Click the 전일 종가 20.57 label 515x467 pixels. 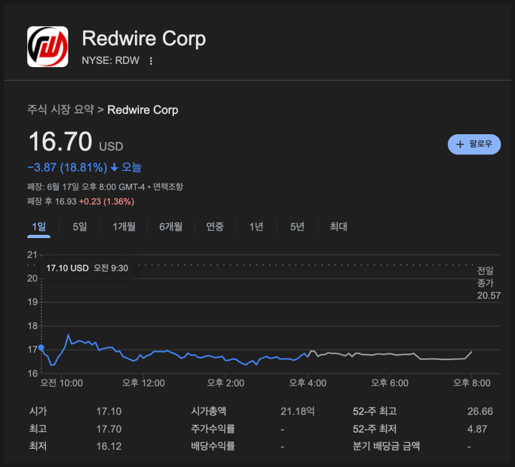coord(489,283)
